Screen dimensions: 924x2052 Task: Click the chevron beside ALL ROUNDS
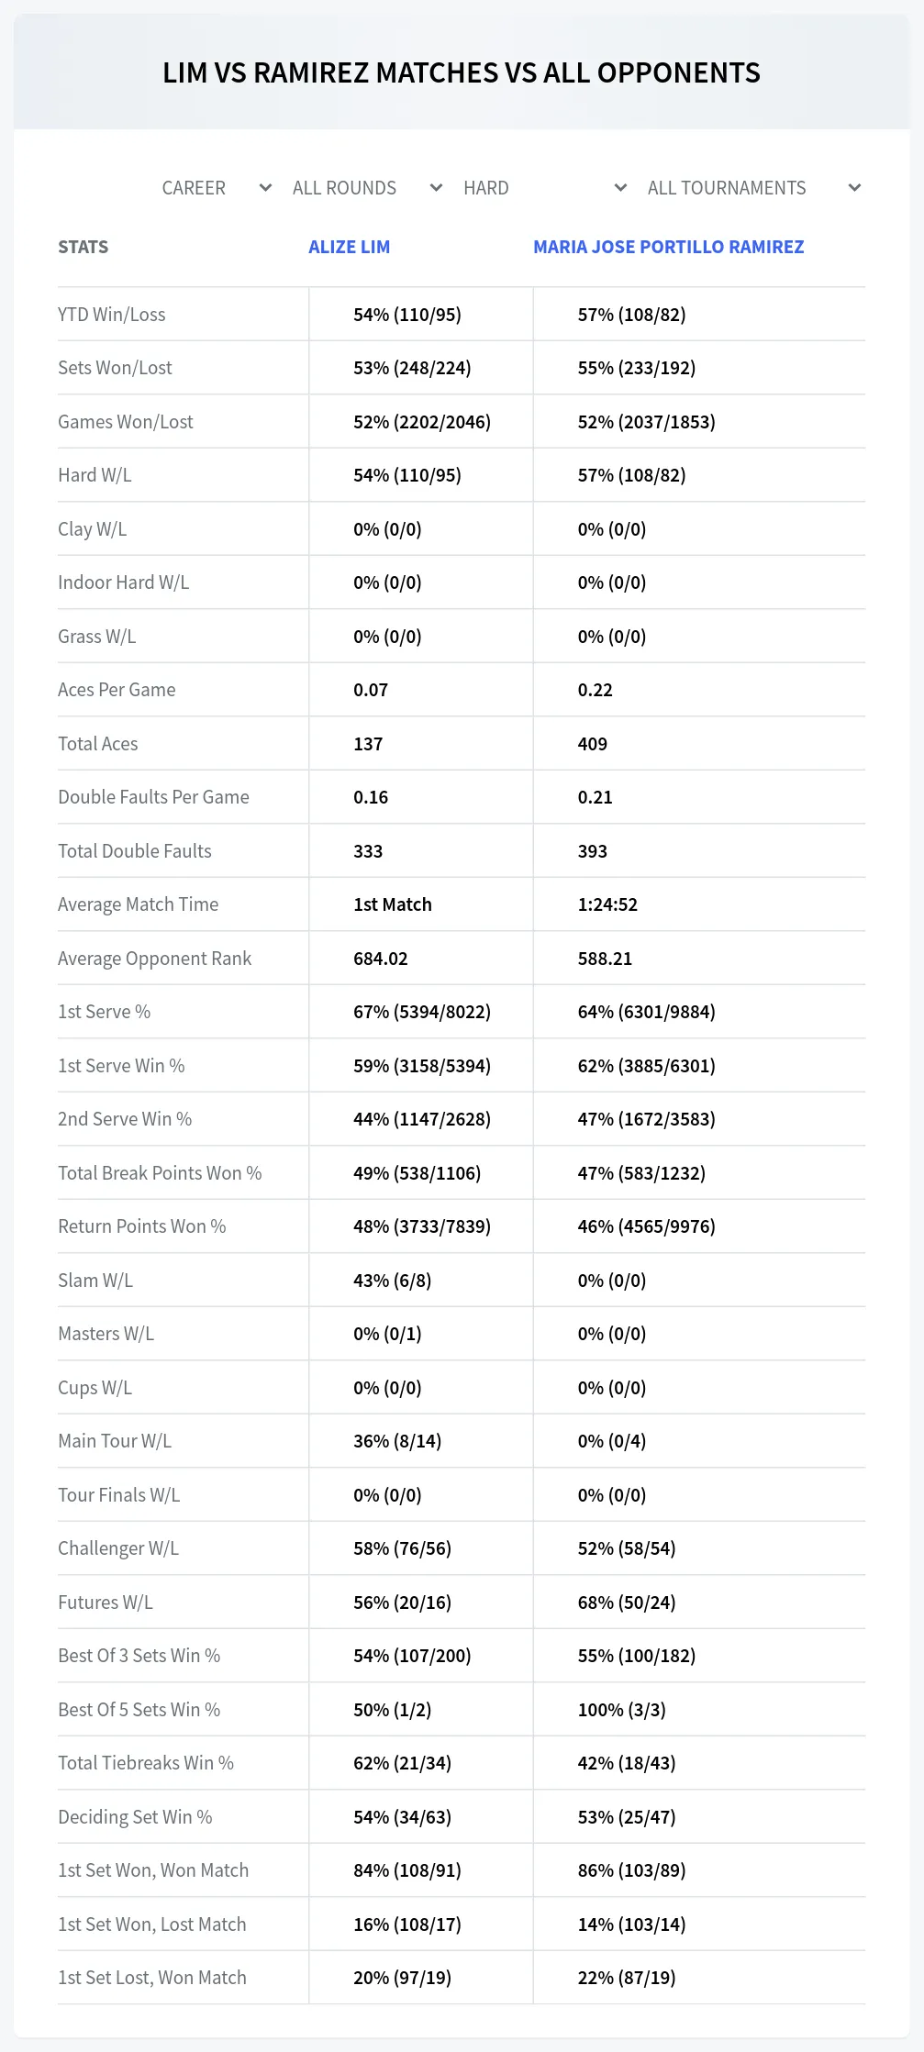(437, 188)
